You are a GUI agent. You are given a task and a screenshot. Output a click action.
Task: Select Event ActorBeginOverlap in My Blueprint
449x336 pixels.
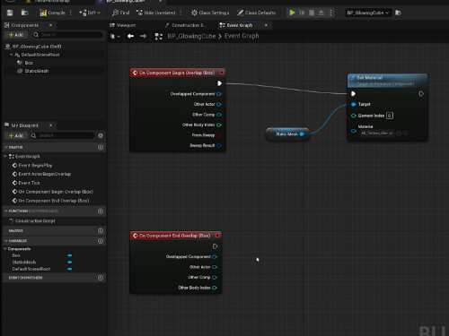[x=41, y=174]
